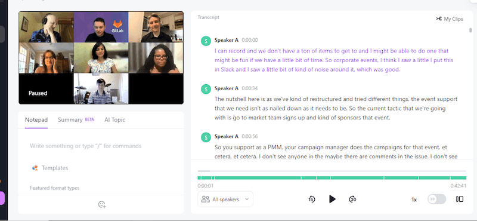Open Templates in the notepad
Image resolution: width=477 pixels, height=221 pixels.
click(55, 168)
